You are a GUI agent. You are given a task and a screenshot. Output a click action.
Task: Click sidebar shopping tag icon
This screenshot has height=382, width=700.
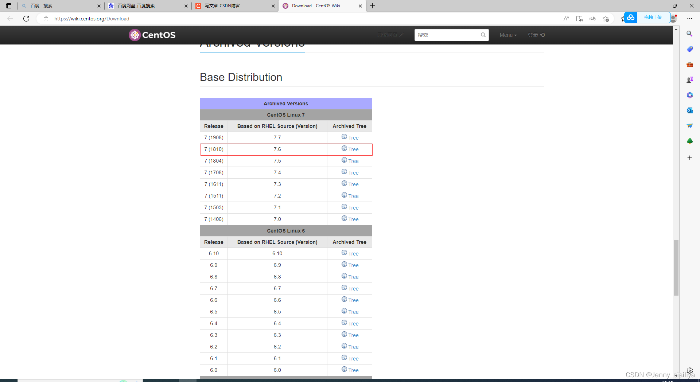coord(689,49)
